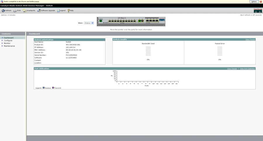Open View Trends link in Switch Health
Screen dimensions: 263x141
[x=250, y=40]
